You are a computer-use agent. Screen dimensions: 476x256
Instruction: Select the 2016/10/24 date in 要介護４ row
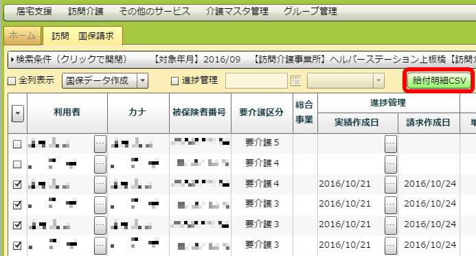[430, 184]
